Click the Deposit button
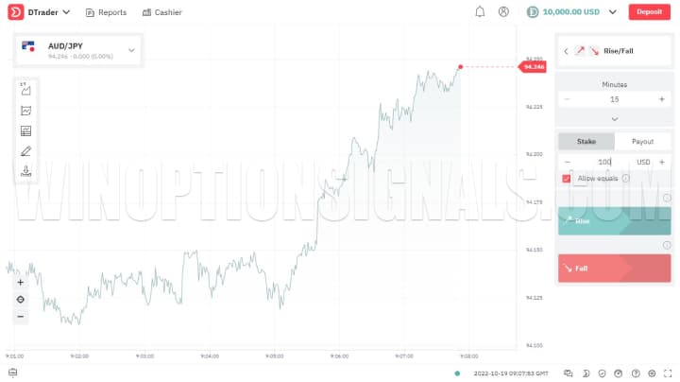 pyautogui.click(x=649, y=12)
